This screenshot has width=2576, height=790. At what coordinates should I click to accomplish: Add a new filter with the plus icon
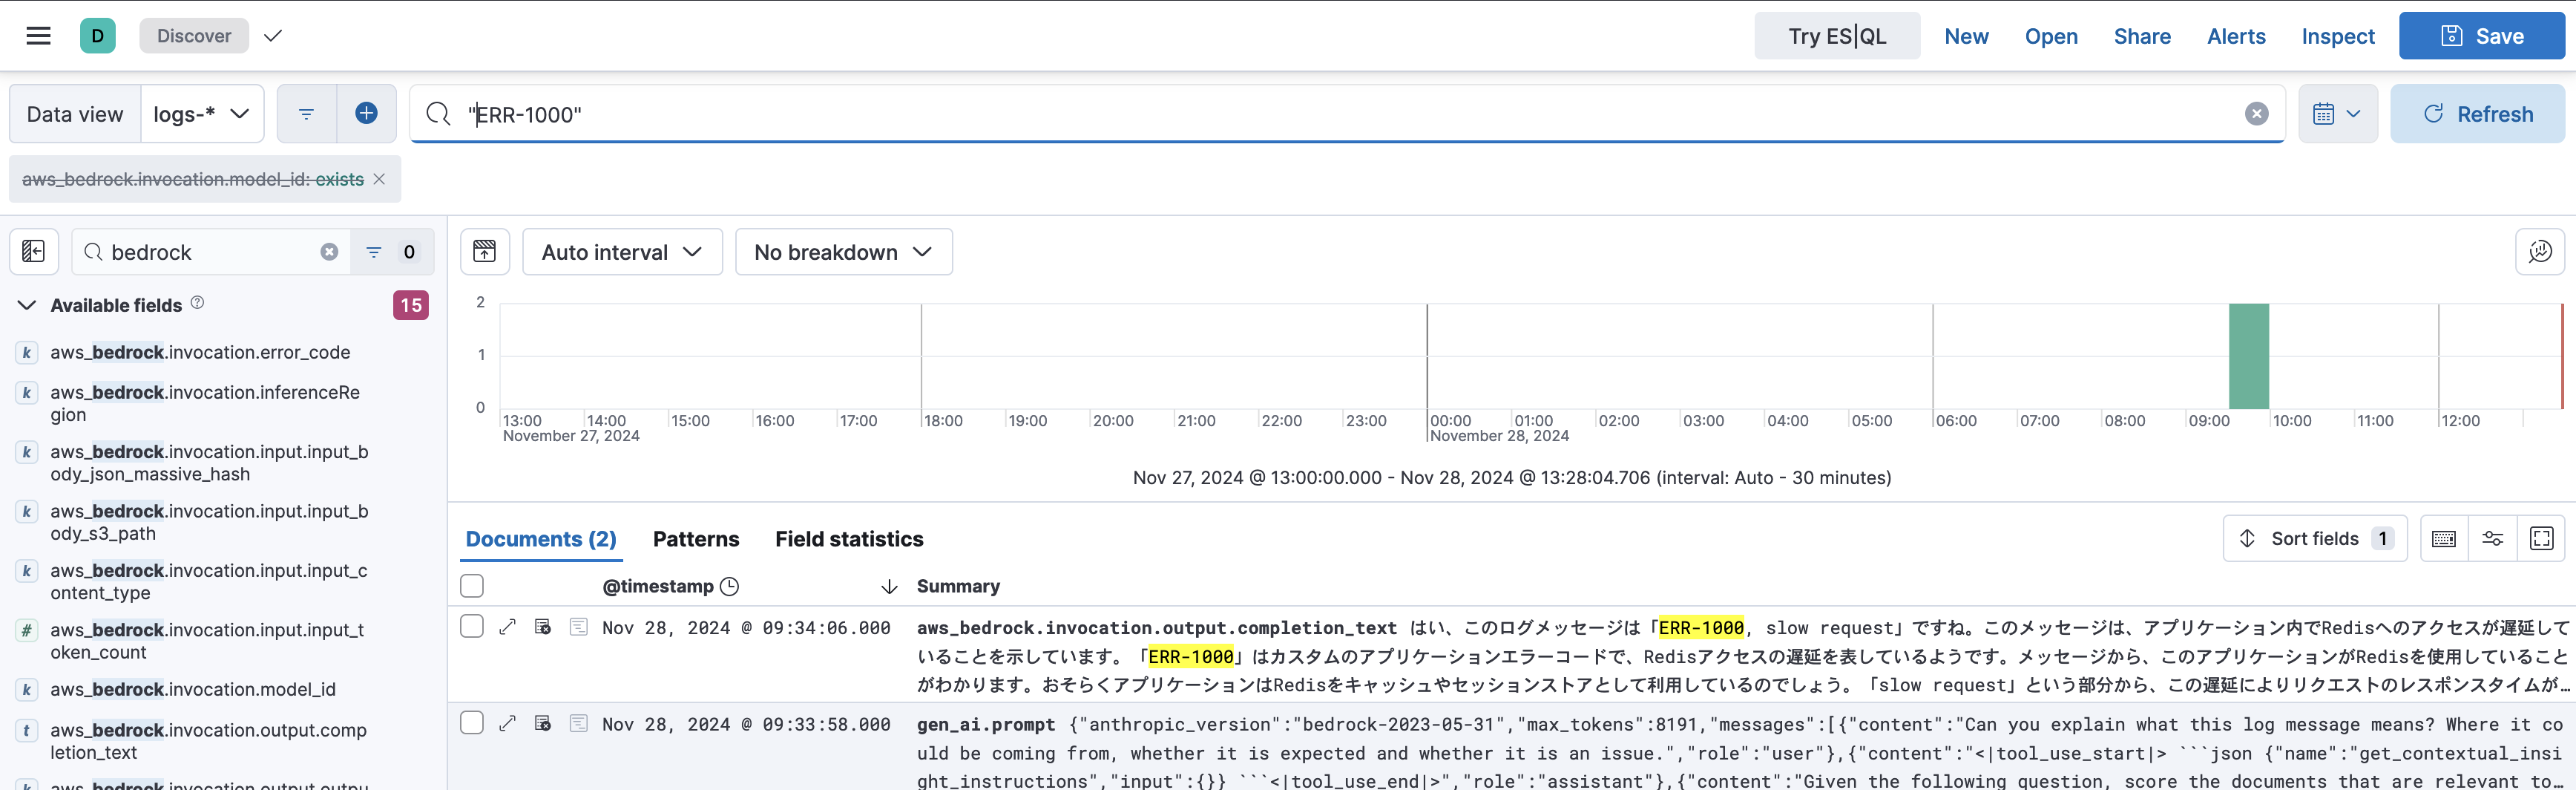(366, 113)
